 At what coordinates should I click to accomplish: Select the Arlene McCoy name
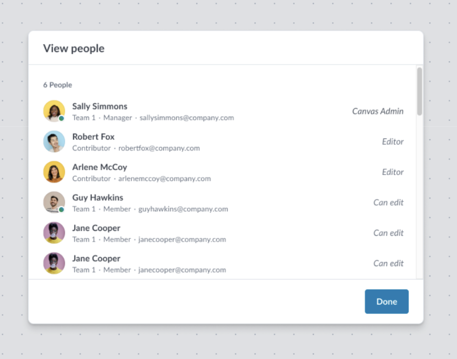pos(100,167)
